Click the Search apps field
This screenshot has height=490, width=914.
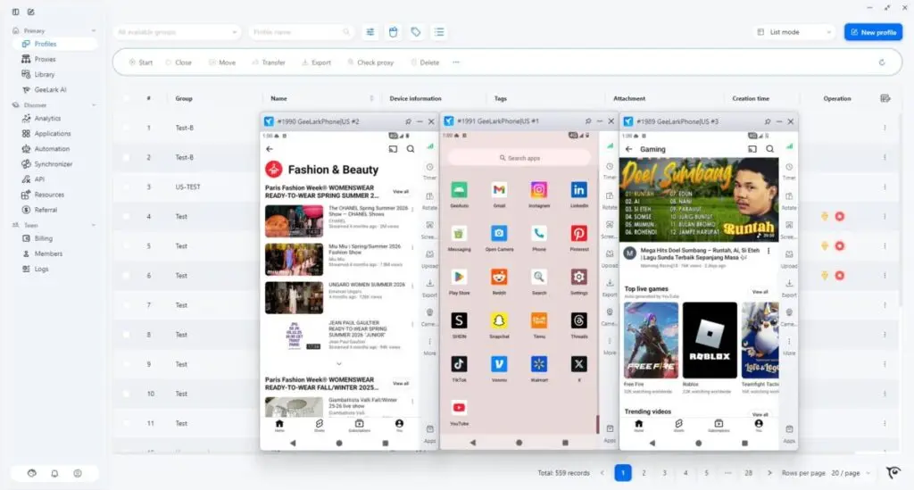click(x=519, y=158)
